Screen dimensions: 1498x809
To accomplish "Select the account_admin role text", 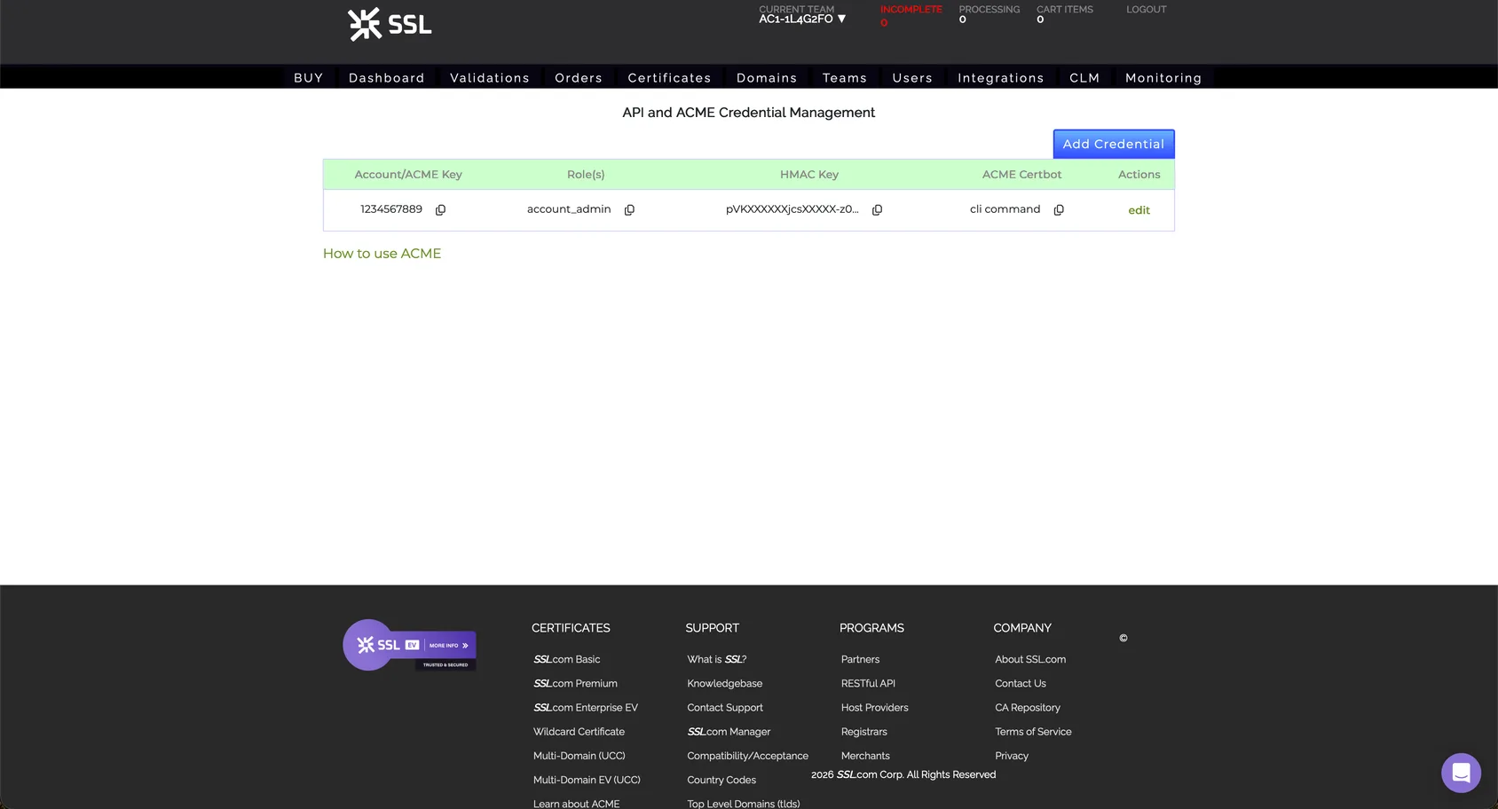I will [569, 209].
